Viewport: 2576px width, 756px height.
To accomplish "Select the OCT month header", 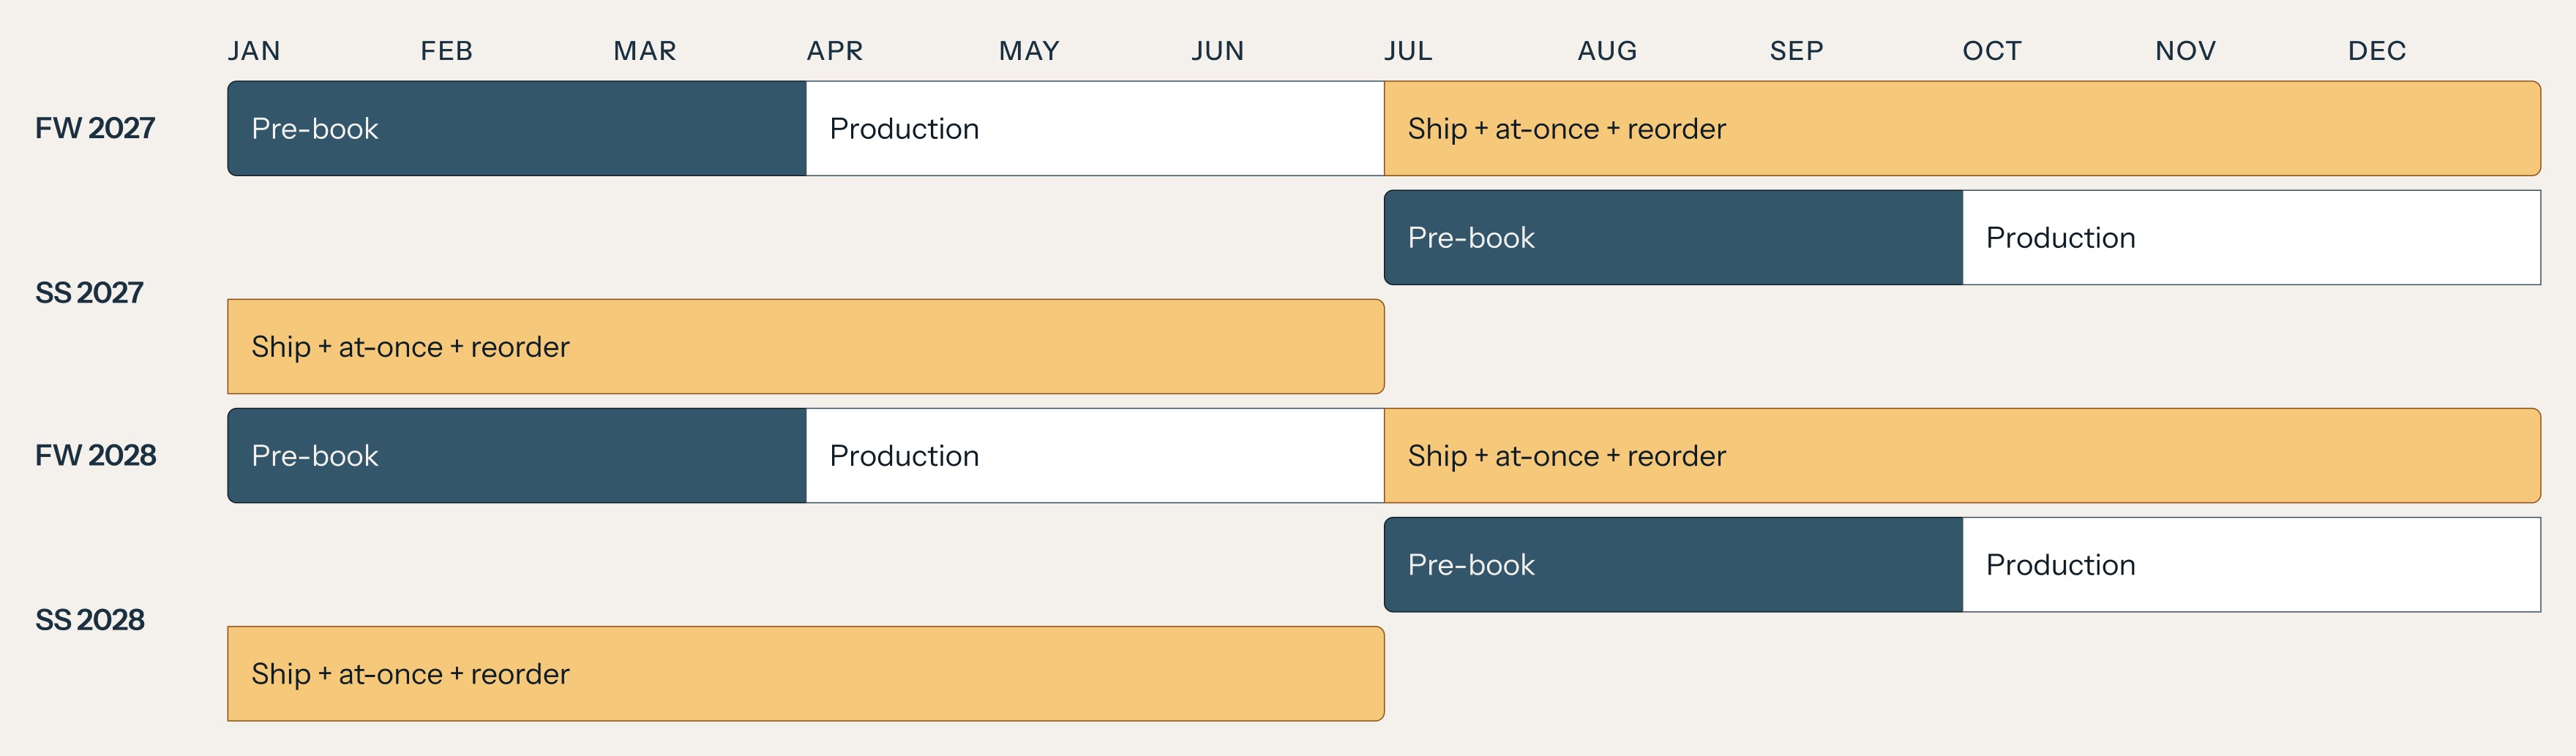I will pyautogui.click(x=1992, y=51).
